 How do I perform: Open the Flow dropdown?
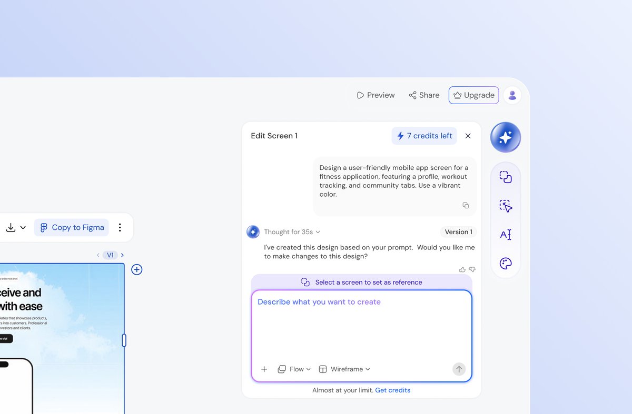coord(294,369)
